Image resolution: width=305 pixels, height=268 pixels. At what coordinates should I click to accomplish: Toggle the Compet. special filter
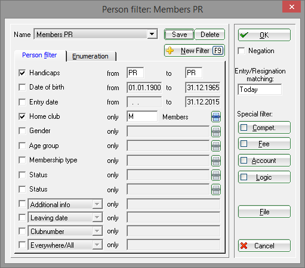(264, 128)
